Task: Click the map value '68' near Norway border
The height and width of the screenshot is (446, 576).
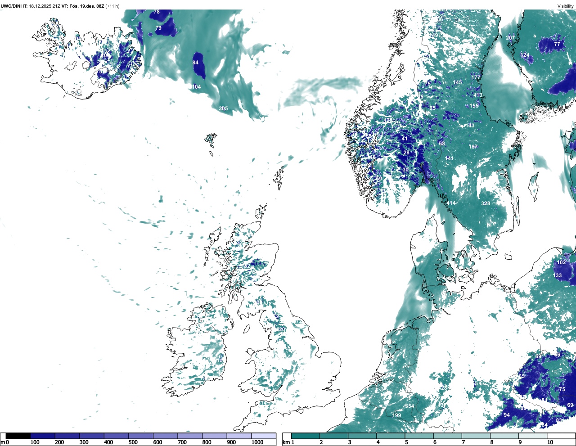Action: [442, 144]
